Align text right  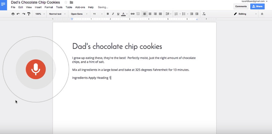coord(155,14)
